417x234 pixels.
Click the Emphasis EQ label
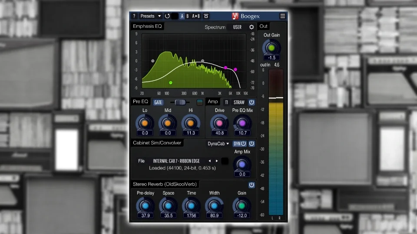pos(147,26)
